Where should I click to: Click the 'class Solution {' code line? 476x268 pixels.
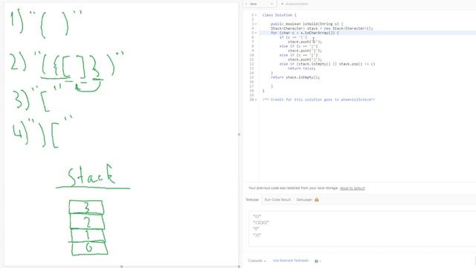coord(280,15)
